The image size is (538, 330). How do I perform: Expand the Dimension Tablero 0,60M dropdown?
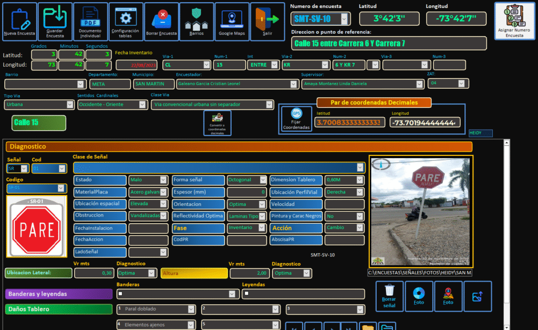click(x=359, y=180)
